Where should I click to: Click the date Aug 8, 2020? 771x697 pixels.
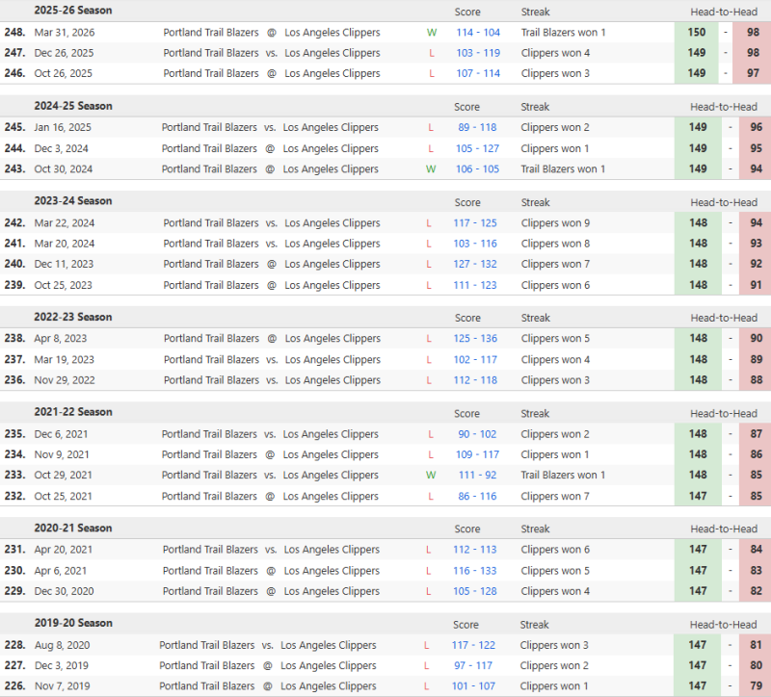62,646
